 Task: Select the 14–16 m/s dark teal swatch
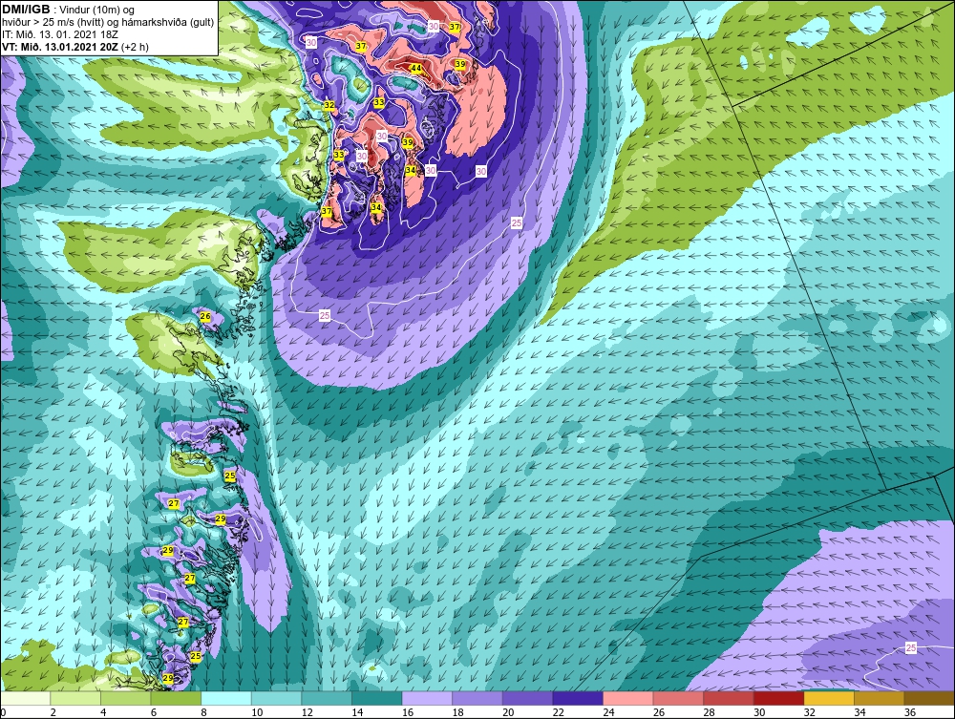[377, 698]
